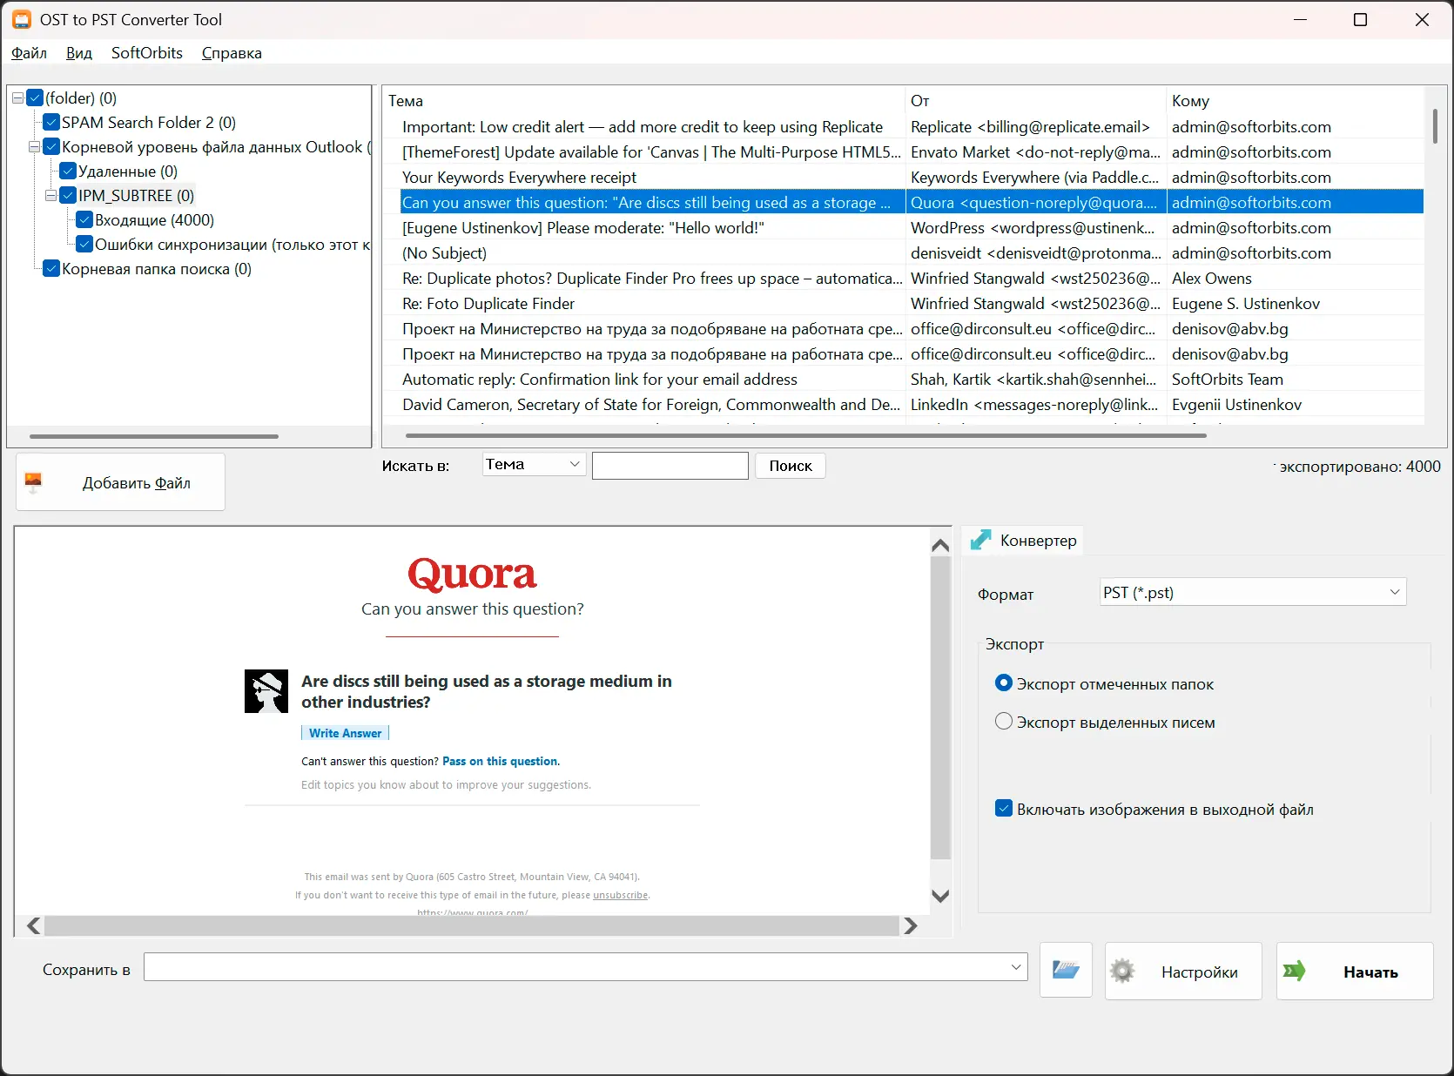The image size is (1454, 1076).
Task: Toggle Корневой уровень файла данных Outlook checkbox
Action: pos(51,147)
